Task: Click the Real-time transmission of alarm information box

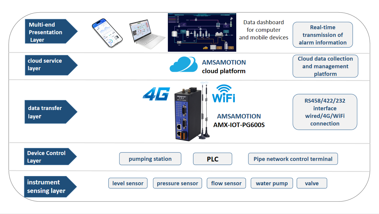Action: [x=323, y=35]
